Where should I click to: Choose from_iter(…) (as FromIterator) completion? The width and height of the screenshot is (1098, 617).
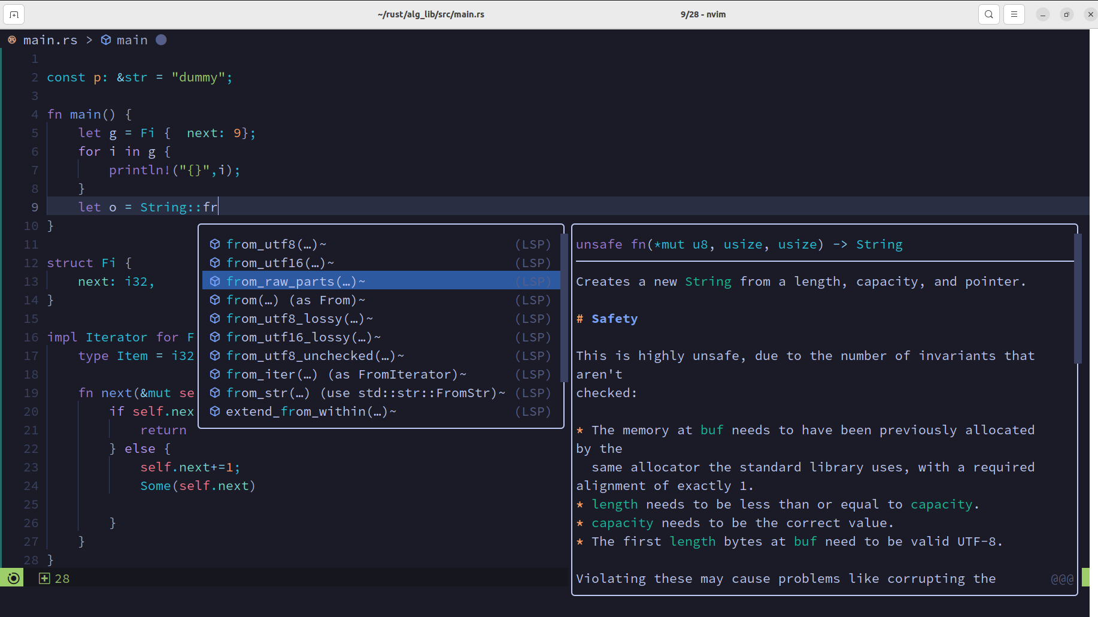[x=381, y=374]
